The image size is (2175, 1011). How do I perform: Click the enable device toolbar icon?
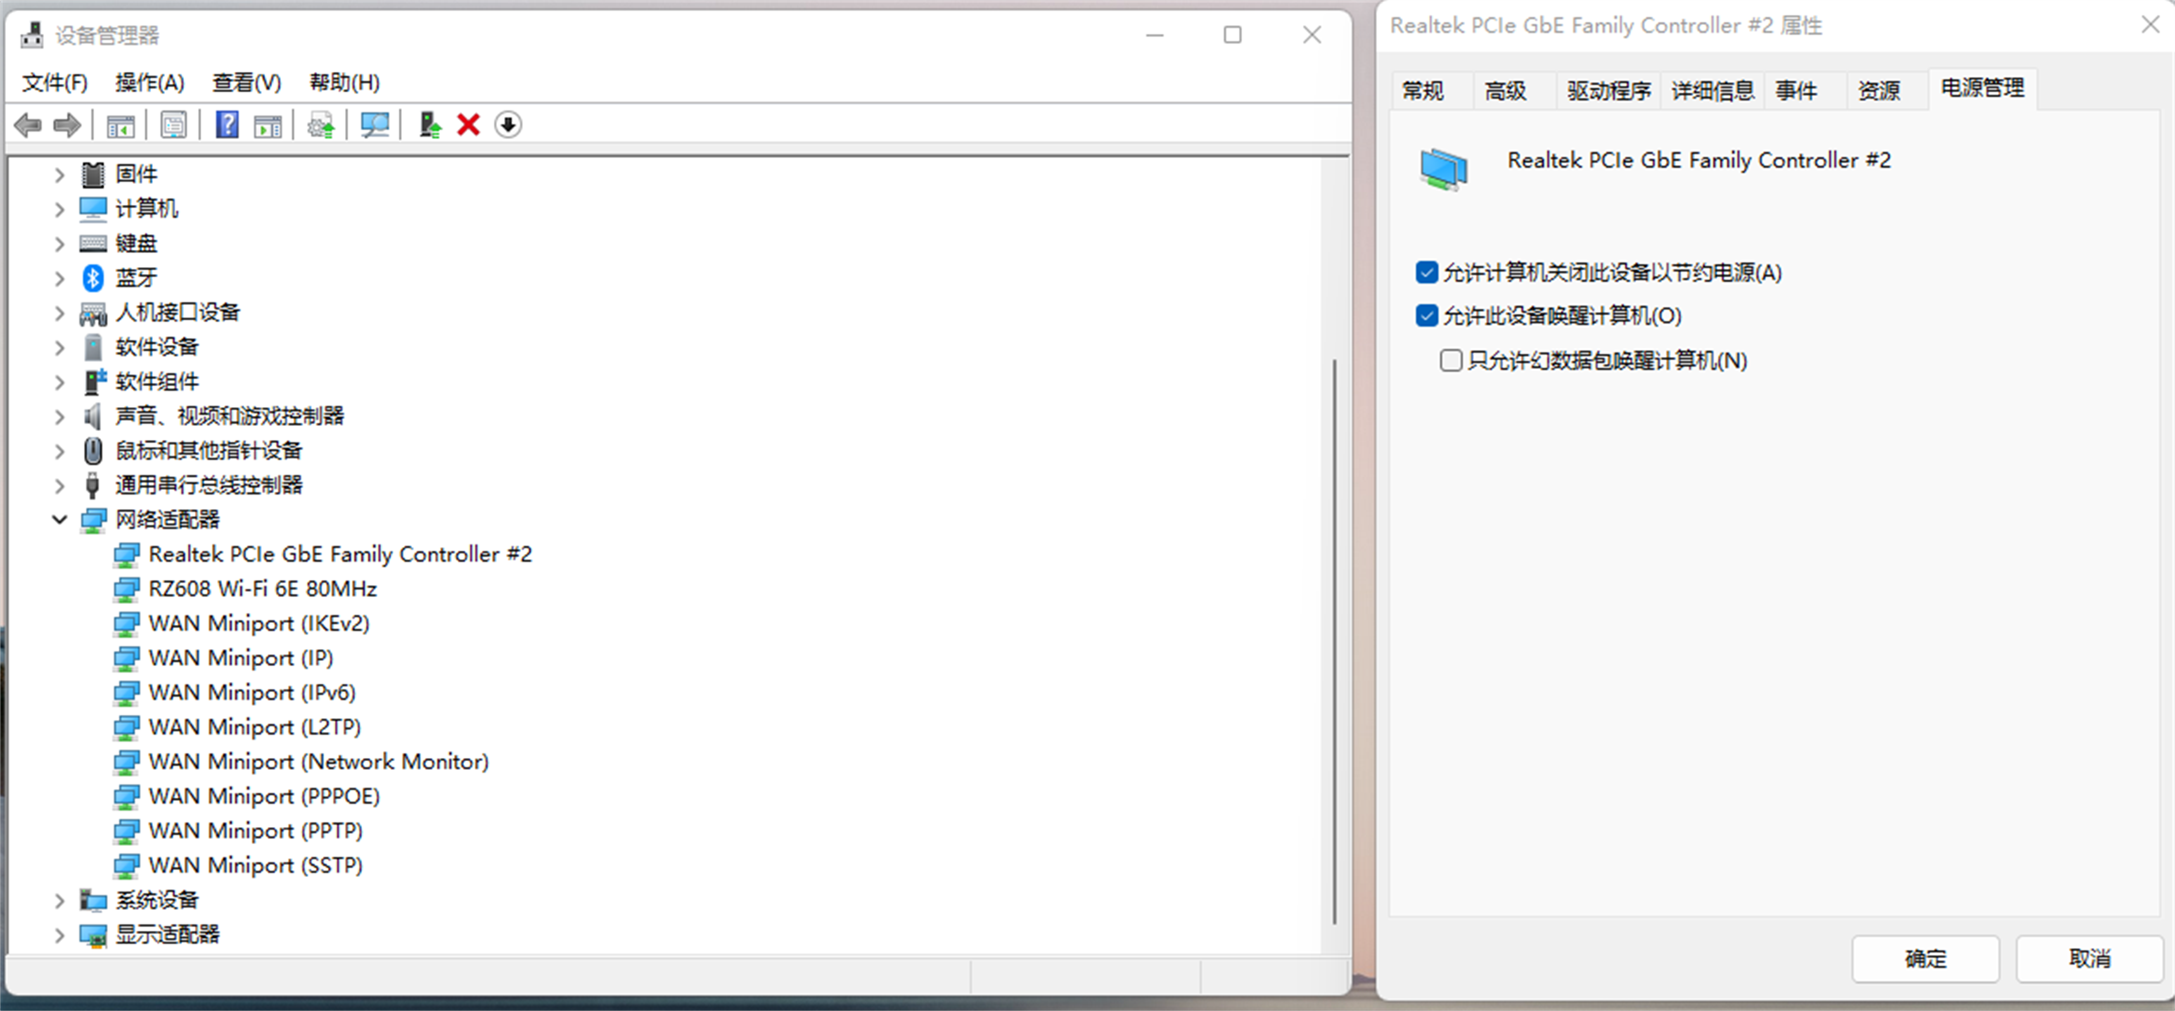pos(430,125)
